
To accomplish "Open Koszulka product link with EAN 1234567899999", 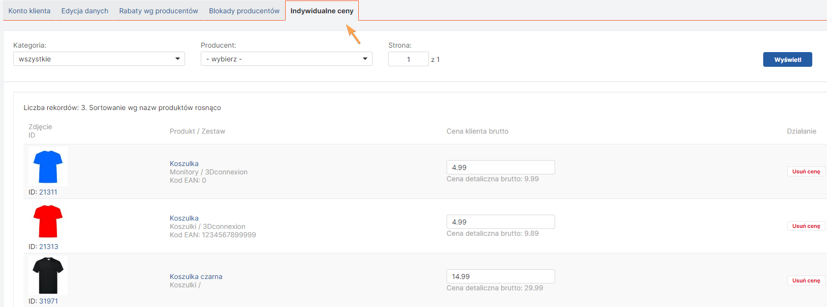I will (x=184, y=218).
